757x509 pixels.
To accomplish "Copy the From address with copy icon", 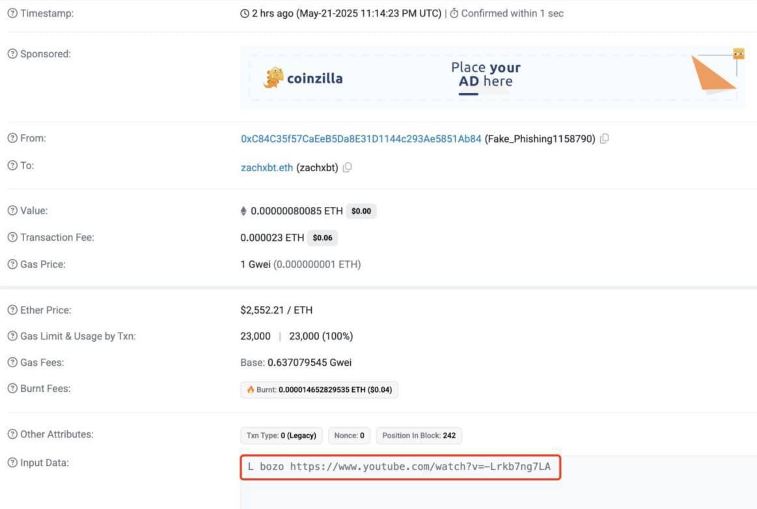I will click(605, 139).
